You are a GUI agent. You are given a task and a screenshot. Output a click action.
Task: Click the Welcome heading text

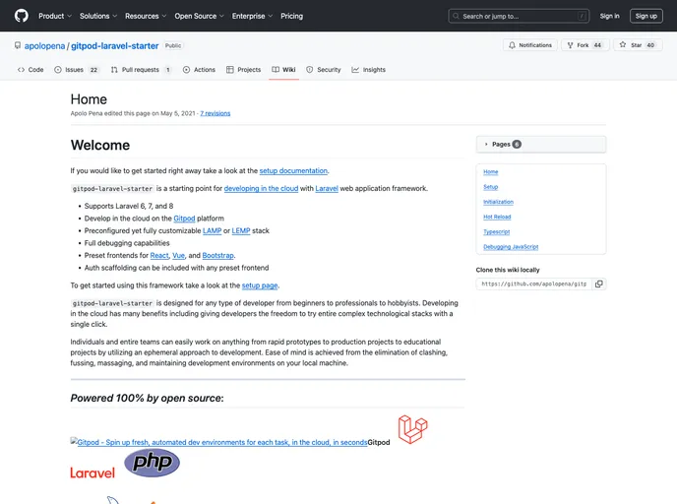click(x=100, y=145)
